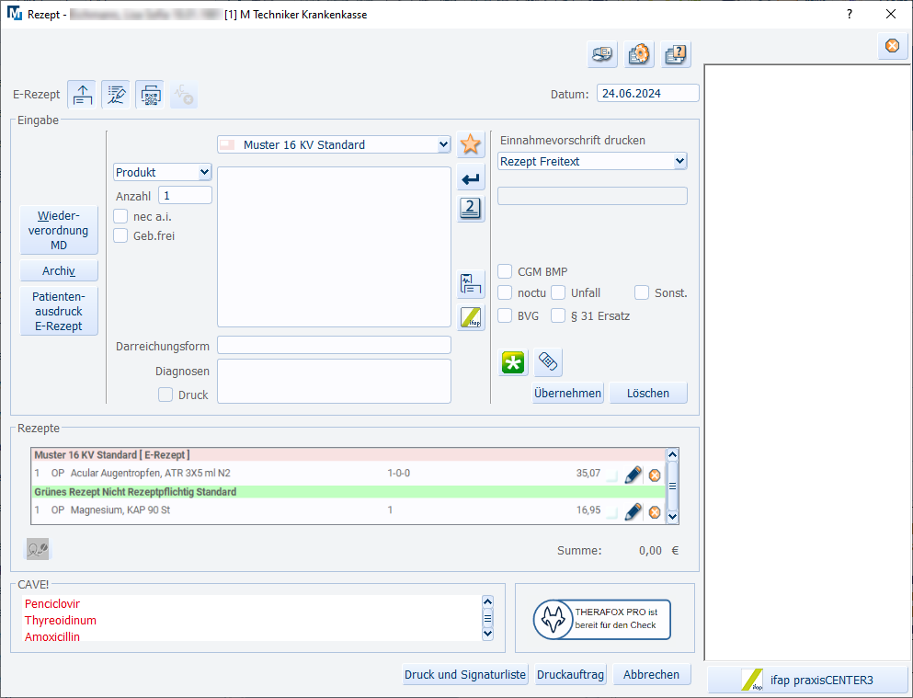Enable the nec a.i. checkbox
Image resolution: width=913 pixels, height=698 pixels.
point(120,217)
